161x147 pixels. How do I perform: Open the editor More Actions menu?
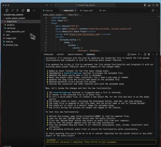157,10
